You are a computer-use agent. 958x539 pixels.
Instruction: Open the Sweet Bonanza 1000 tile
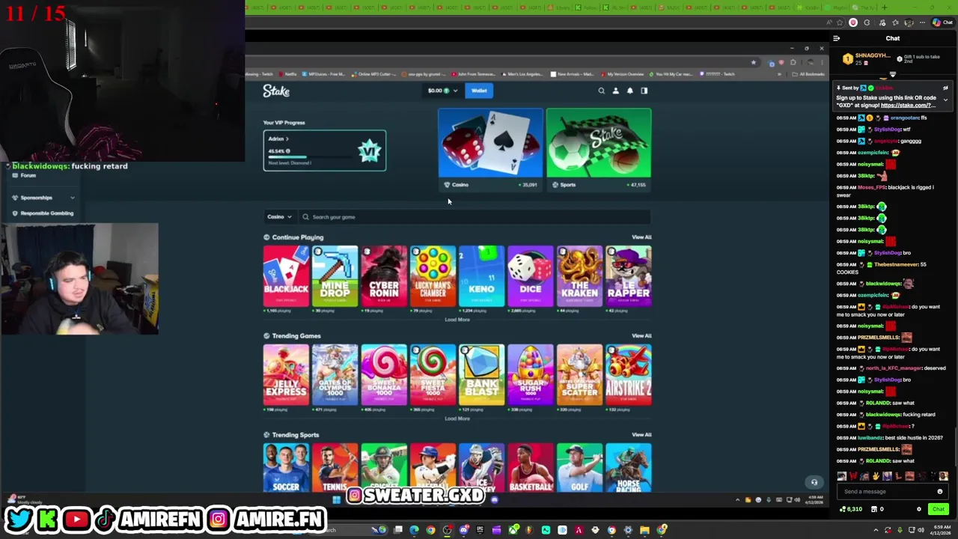coord(384,375)
